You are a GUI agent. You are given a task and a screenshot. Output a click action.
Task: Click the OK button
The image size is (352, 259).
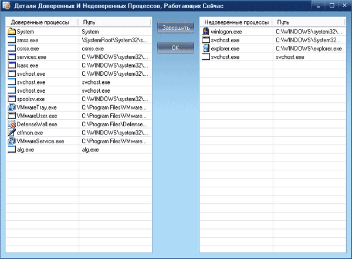(x=175, y=48)
